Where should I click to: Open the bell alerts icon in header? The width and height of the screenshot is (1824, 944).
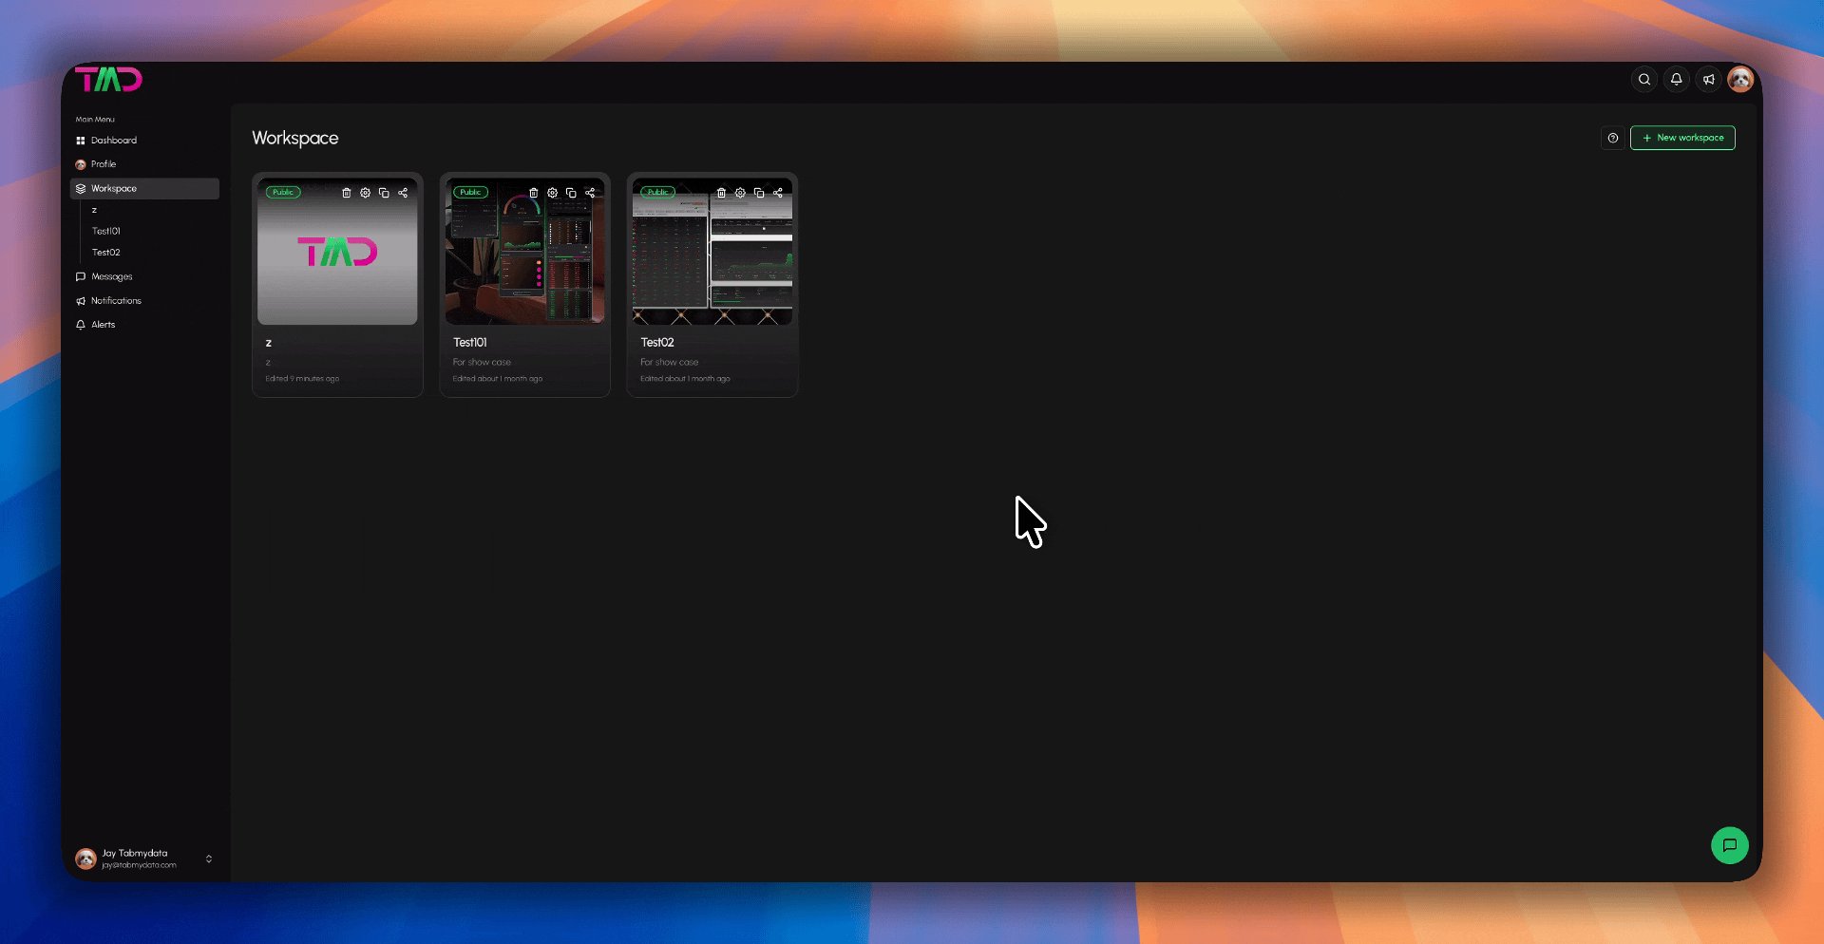[1677, 80]
